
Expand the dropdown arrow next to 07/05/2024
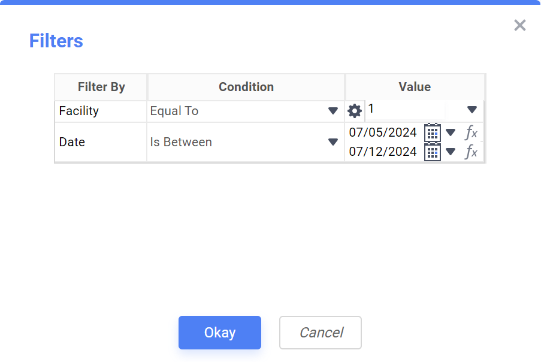[x=451, y=132]
